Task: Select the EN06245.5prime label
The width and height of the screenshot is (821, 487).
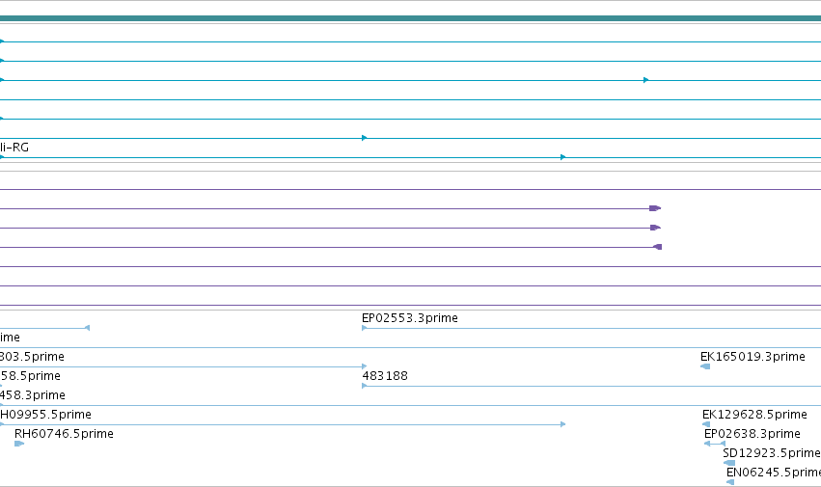Action: (x=774, y=473)
